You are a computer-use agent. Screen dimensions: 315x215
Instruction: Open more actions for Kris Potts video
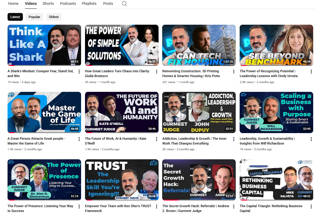tap(234, 72)
